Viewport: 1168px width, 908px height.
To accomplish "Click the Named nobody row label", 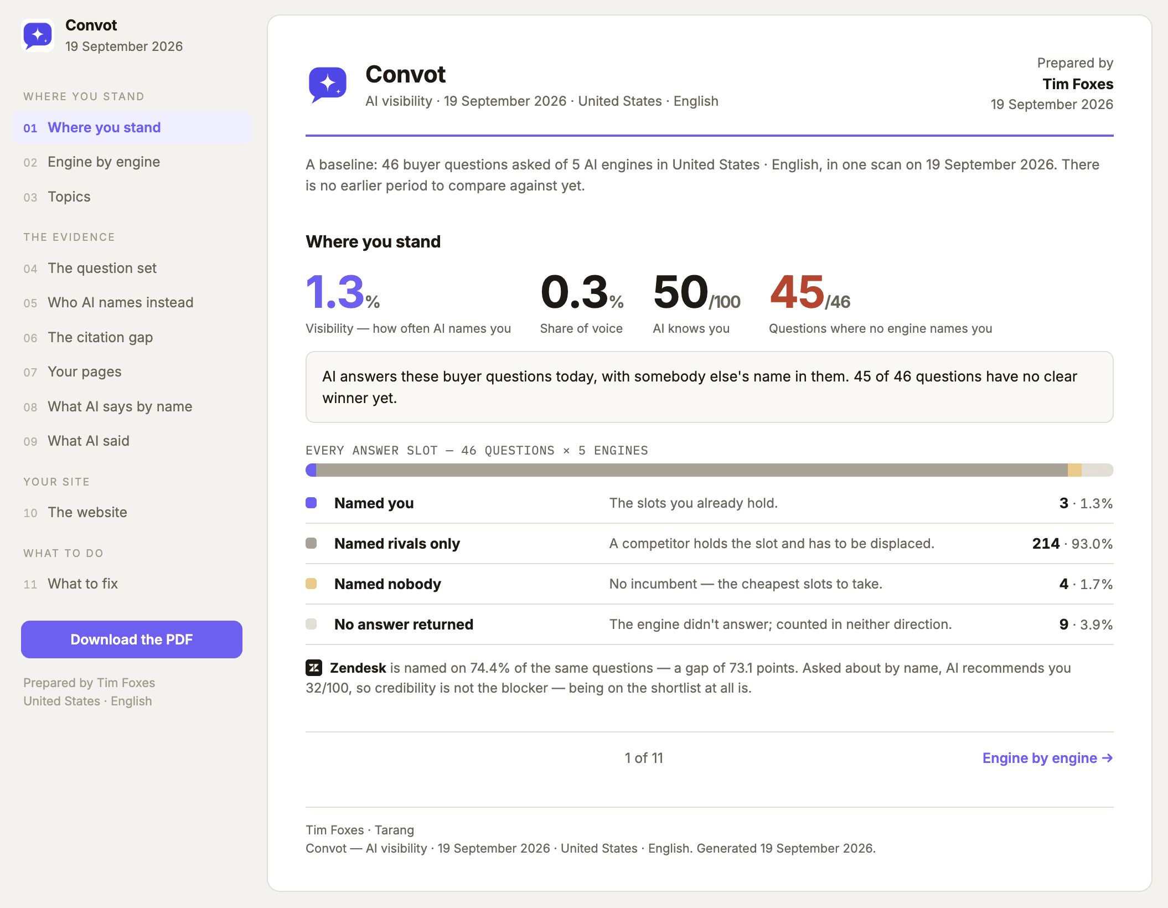I will click(387, 584).
